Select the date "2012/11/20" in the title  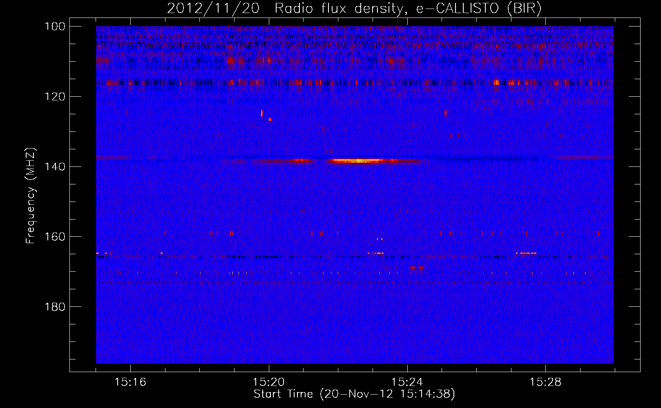[x=213, y=9]
